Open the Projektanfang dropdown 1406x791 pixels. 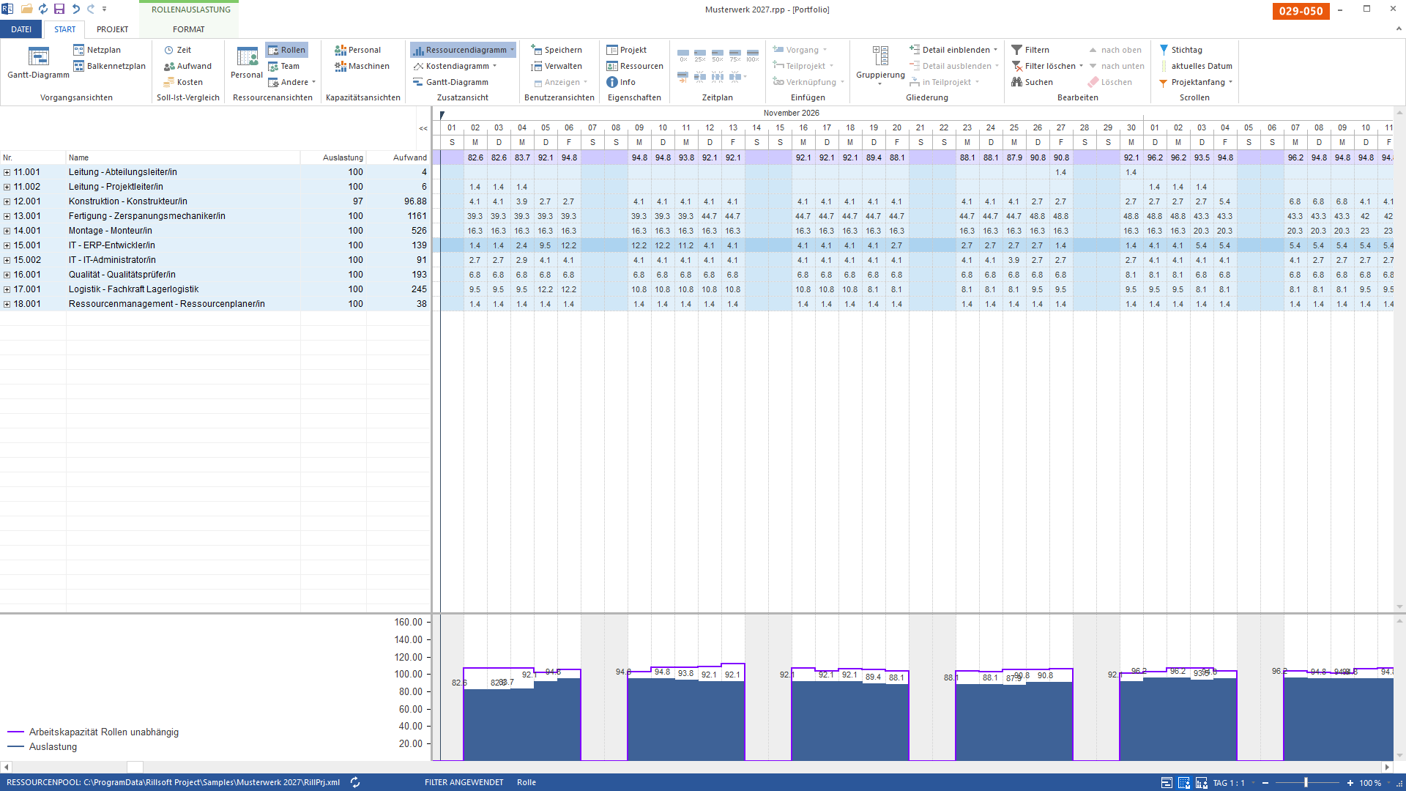tap(1230, 82)
